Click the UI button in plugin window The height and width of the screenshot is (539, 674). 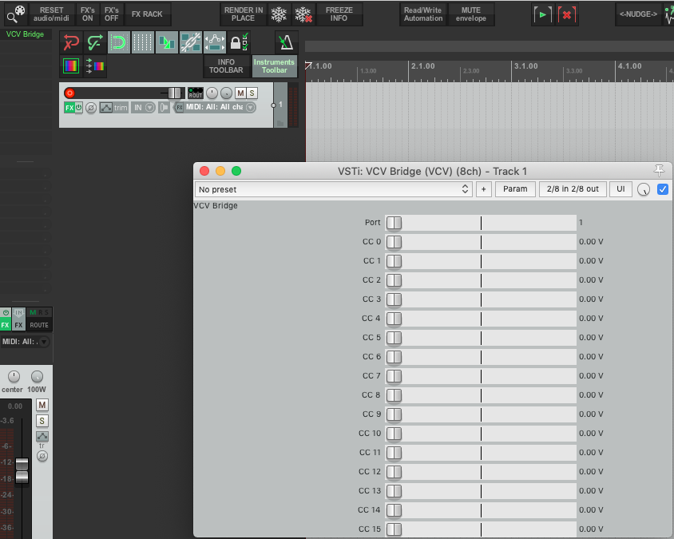620,189
